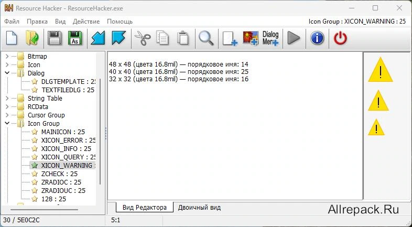The image size is (412, 227).
Task: Click the Save floppy disk icon
Action: tap(55, 38)
